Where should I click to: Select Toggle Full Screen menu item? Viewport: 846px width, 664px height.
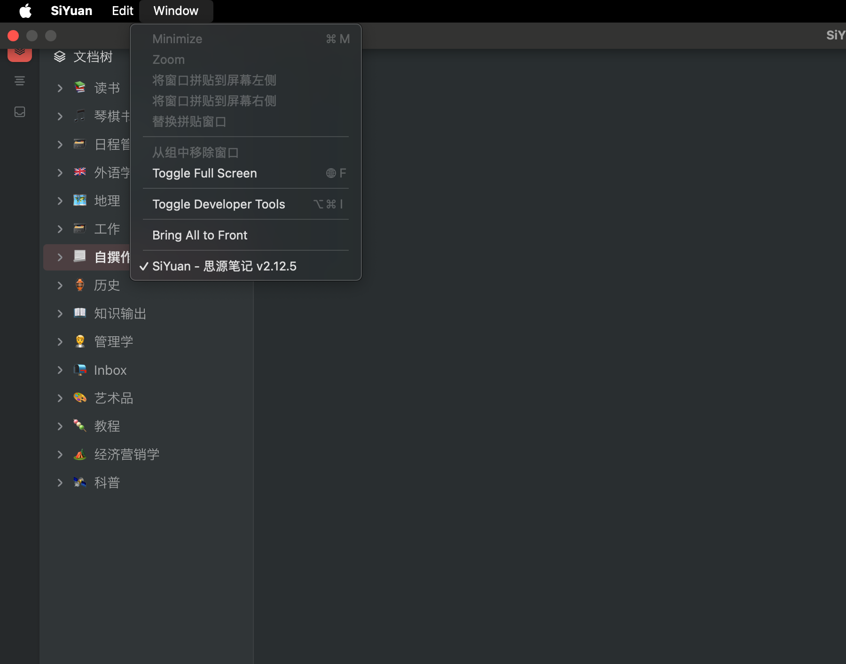coord(246,173)
